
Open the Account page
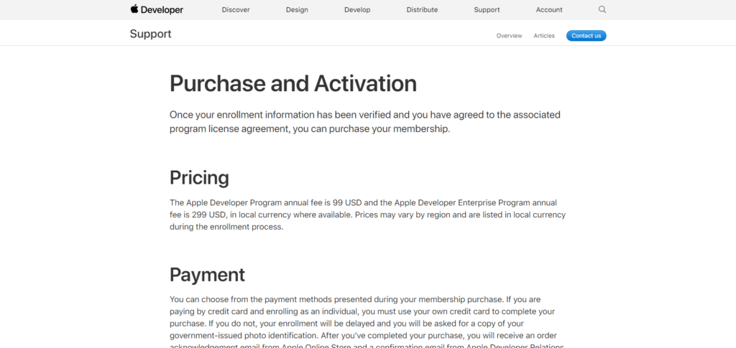549,10
